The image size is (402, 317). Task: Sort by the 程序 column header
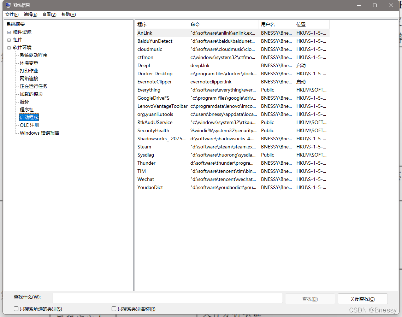pos(161,24)
